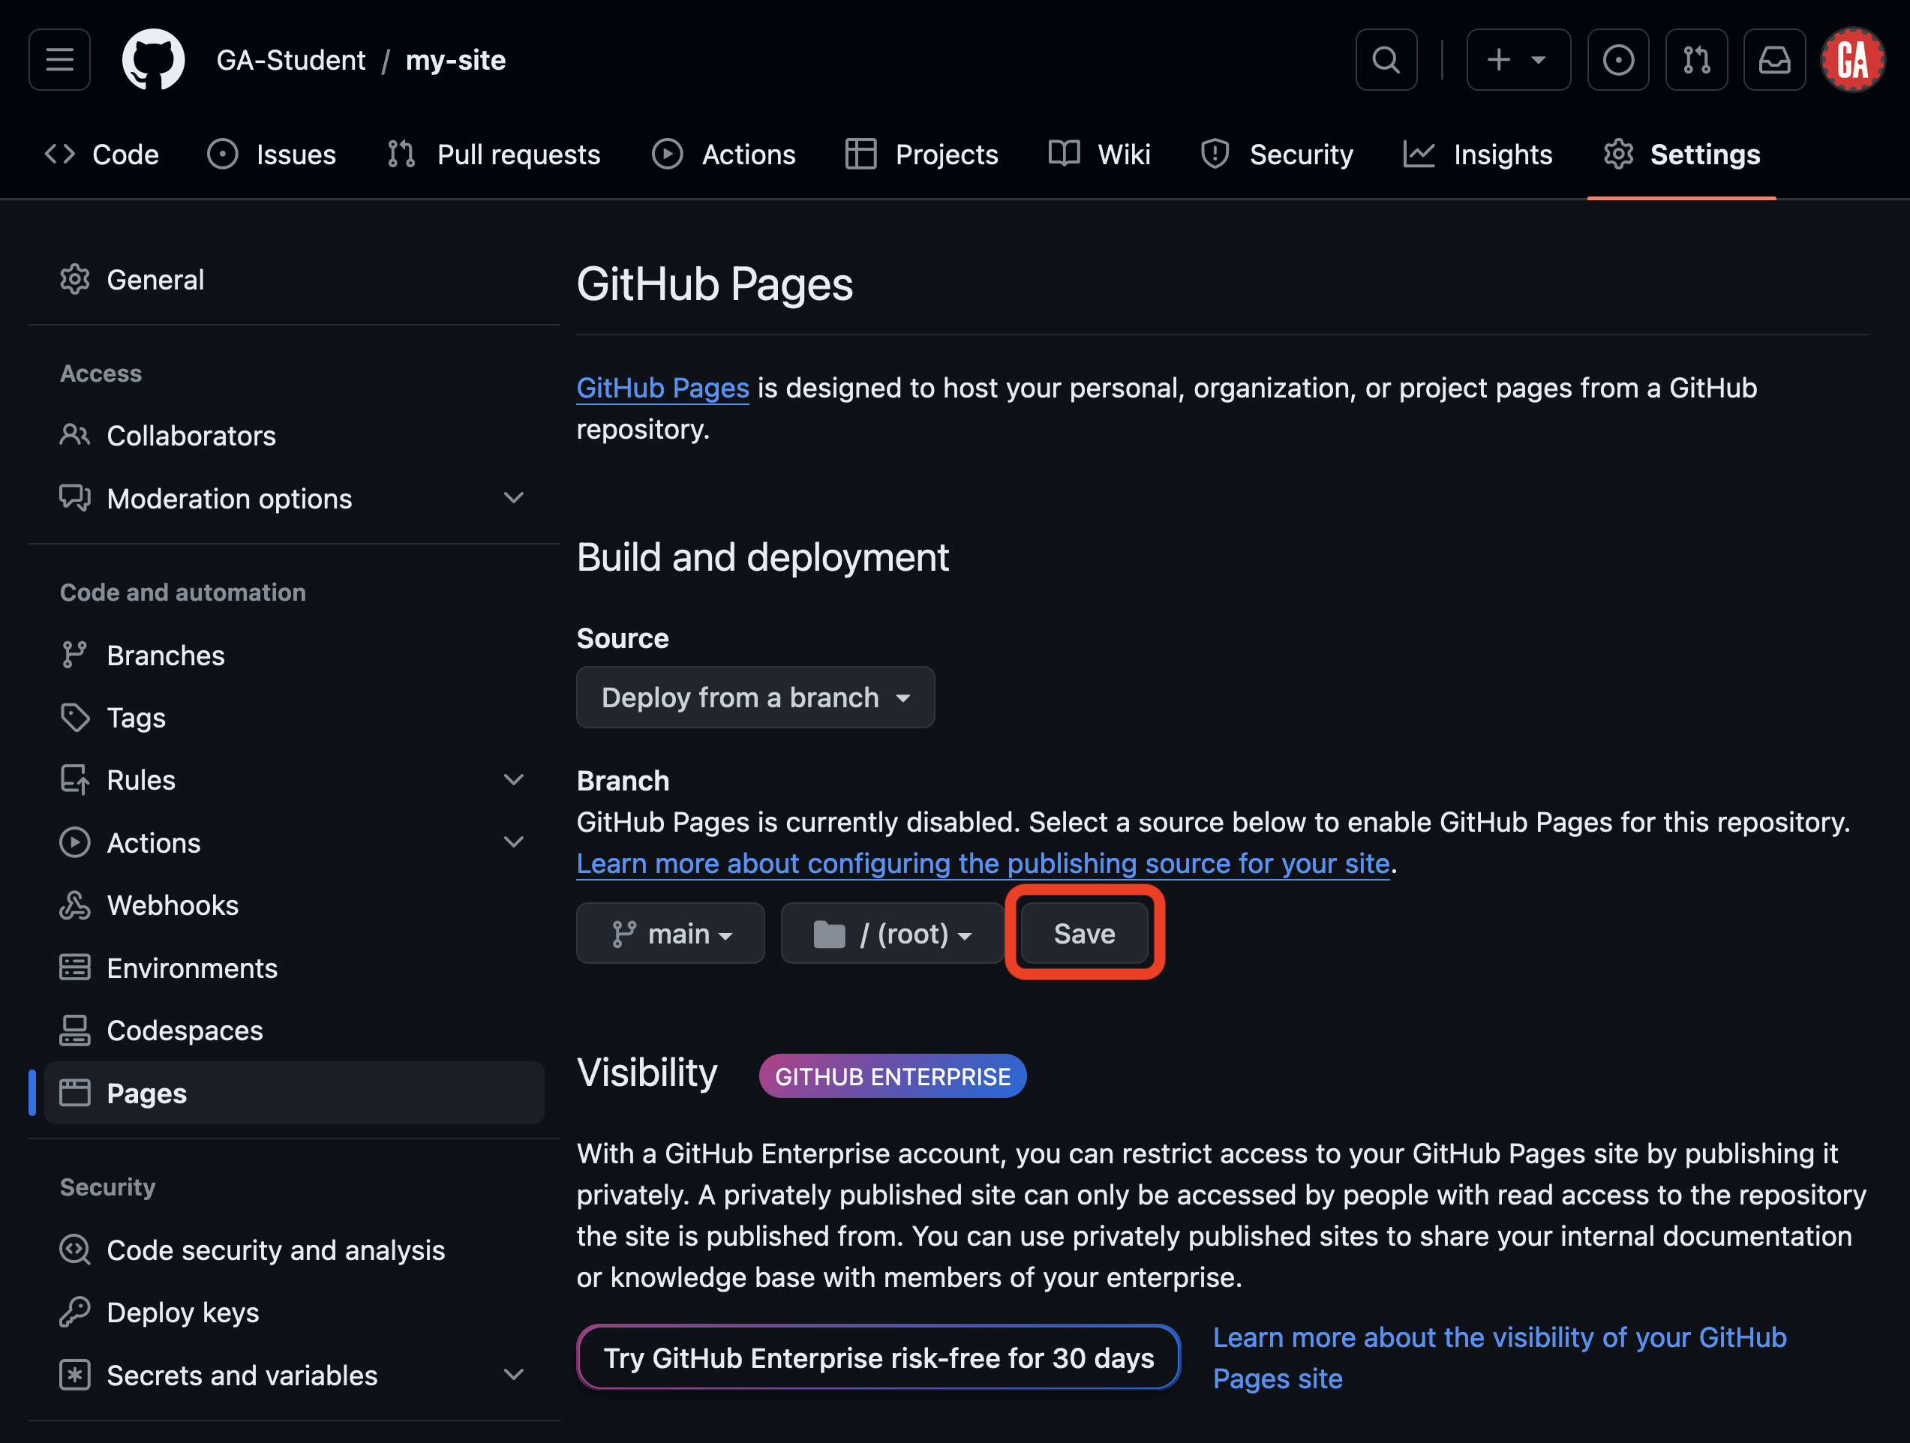Select Webhooks in the sidebar

click(x=172, y=905)
